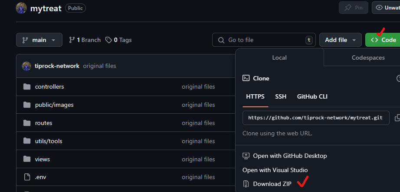Open the routes folder
Image resolution: width=400 pixels, height=192 pixels.
(44, 123)
